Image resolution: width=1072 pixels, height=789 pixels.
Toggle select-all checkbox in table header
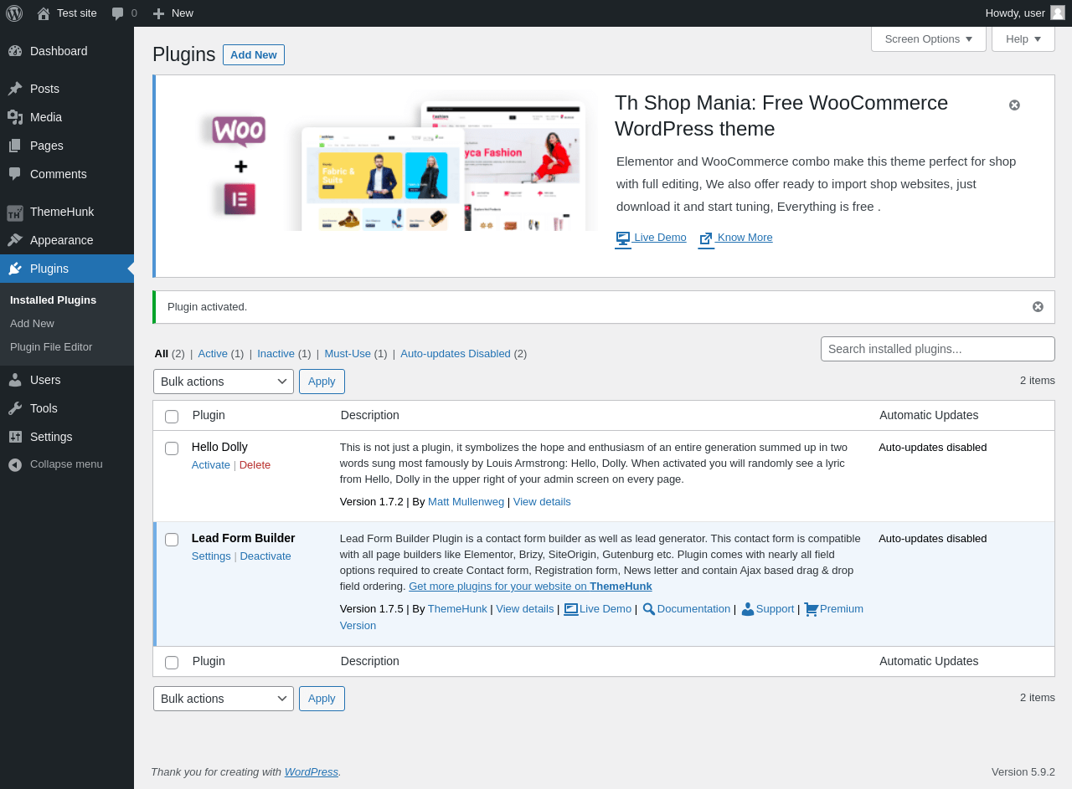pyautogui.click(x=172, y=417)
